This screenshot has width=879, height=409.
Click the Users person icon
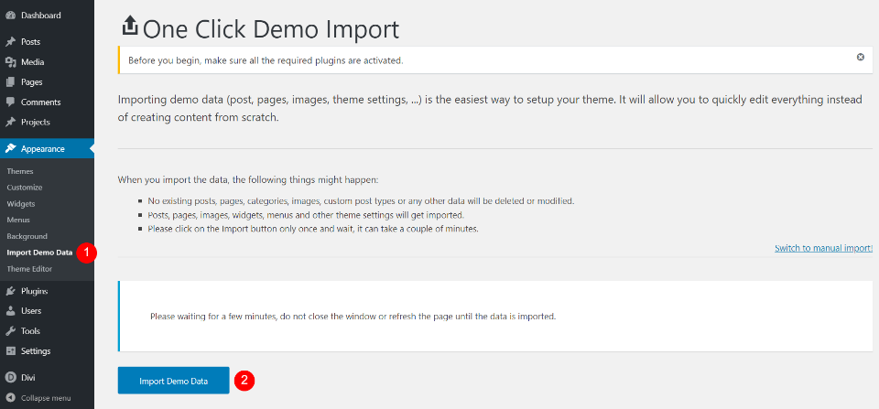tap(10, 311)
